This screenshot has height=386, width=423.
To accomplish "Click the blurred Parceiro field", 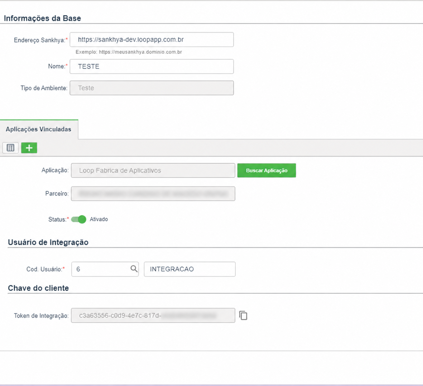I will [153, 194].
